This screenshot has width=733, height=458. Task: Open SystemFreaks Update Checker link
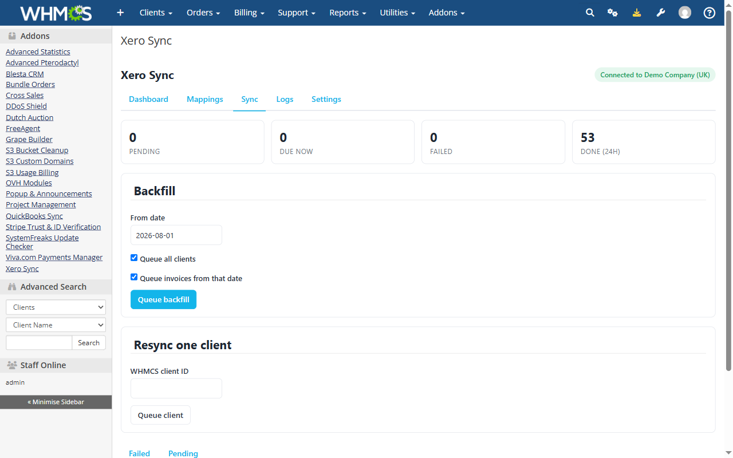tap(42, 242)
